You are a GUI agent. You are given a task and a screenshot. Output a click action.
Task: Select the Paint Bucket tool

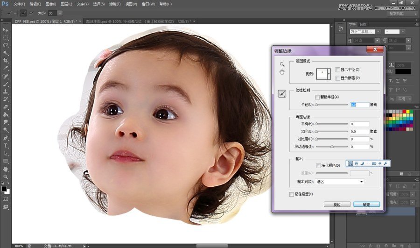(5, 114)
